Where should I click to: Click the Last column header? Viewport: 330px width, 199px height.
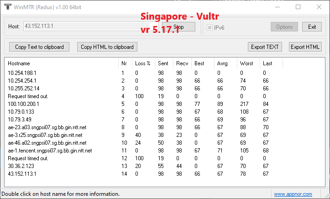271,63
